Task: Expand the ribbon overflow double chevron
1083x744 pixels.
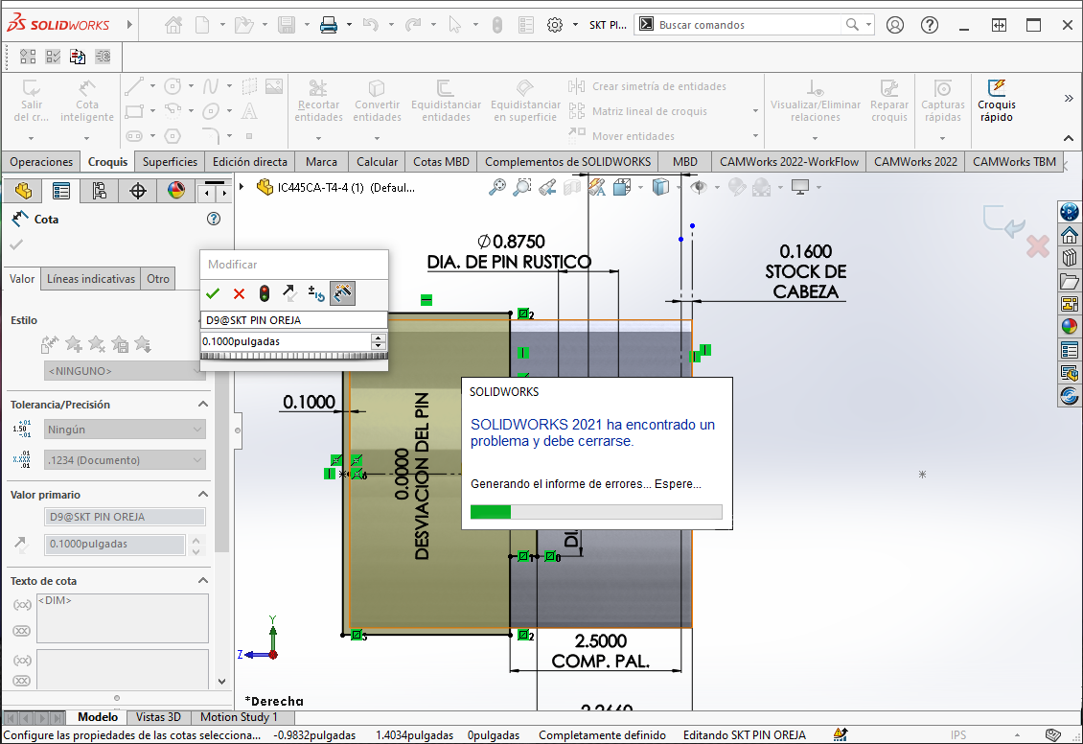Action: 1069,99
